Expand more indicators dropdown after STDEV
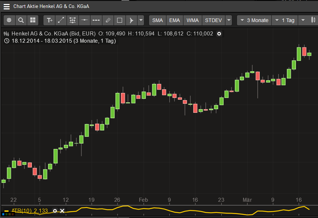This screenshot has height=218, width=318. click(228, 20)
